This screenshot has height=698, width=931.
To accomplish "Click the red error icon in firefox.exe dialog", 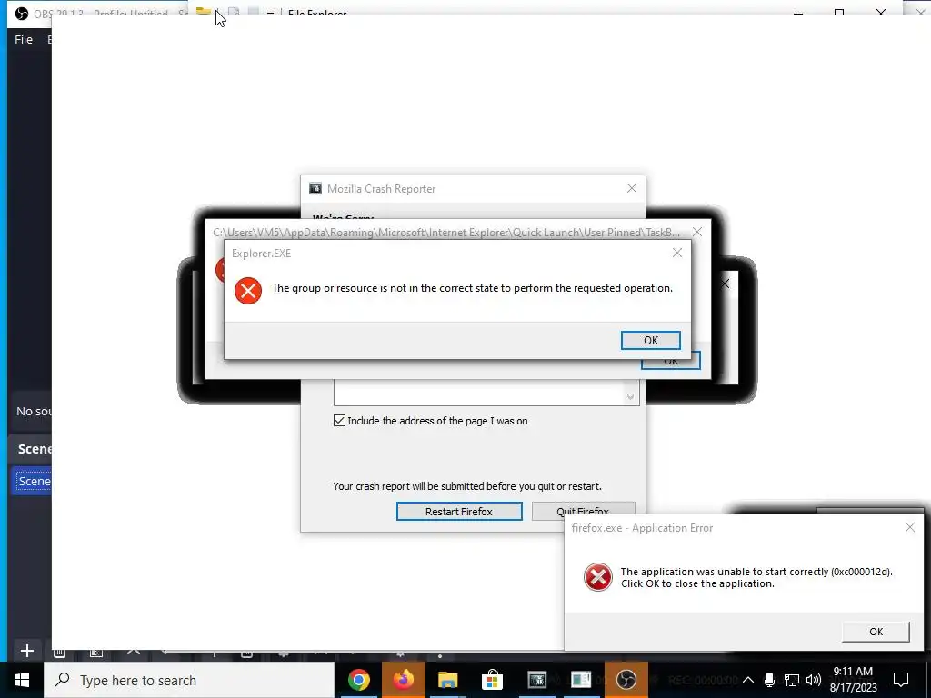I will click(598, 577).
